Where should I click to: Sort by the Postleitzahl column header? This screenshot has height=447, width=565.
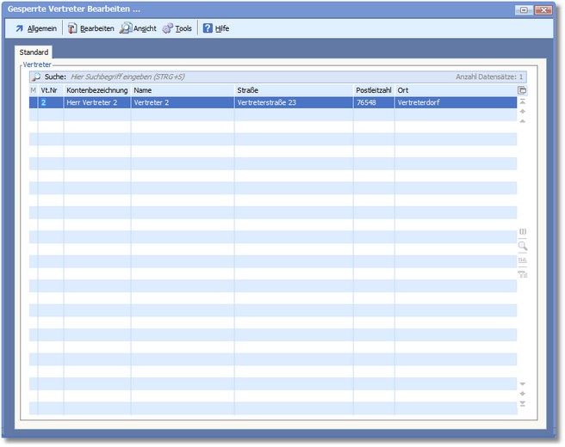click(x=373, y=89)
